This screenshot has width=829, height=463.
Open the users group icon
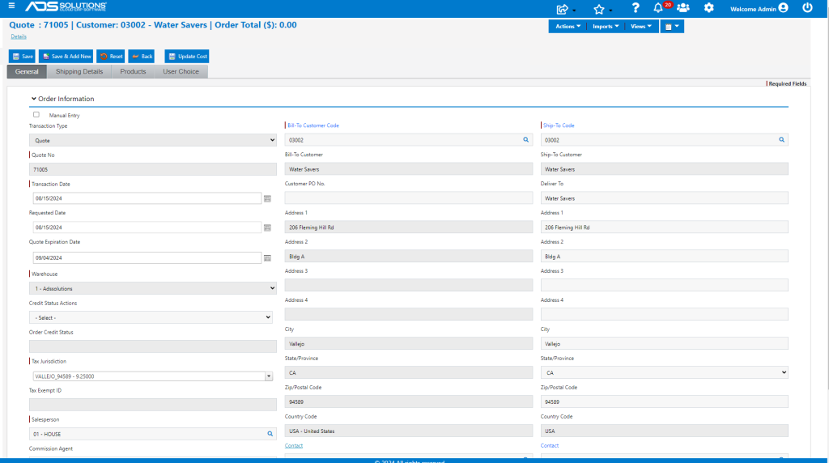(x=683, y=8)
